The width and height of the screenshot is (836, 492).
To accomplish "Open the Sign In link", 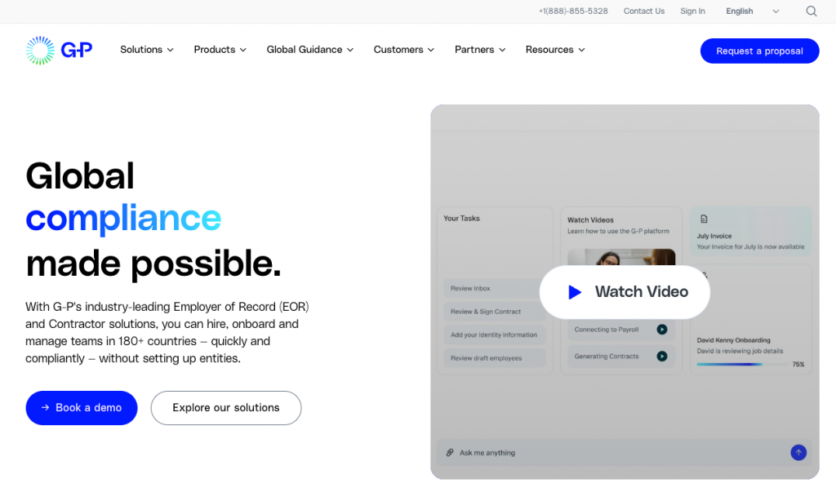I will [692, 11].
